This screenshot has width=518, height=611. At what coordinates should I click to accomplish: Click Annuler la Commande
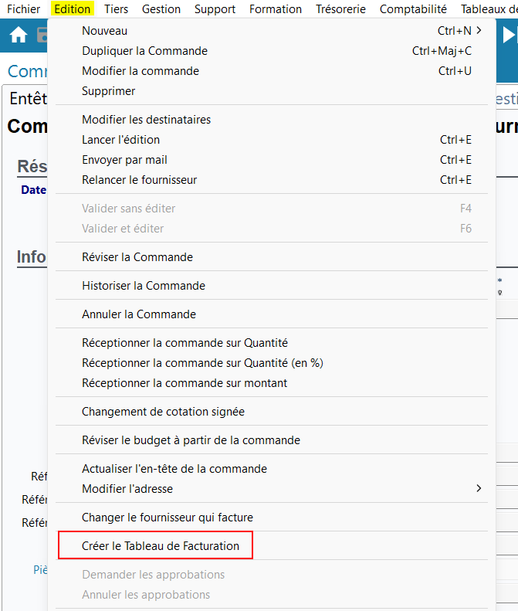point(139,314)
